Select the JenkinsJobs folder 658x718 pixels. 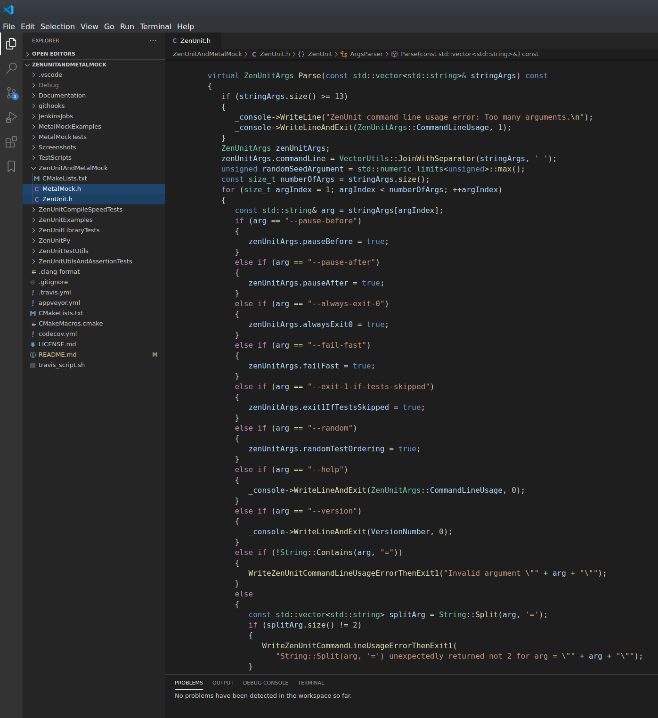(x=94, y=116)
